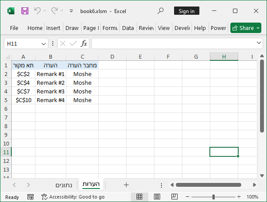267x202 pixels.
Task: Click the Insert Function fx icon
Action: pos(84,43)
